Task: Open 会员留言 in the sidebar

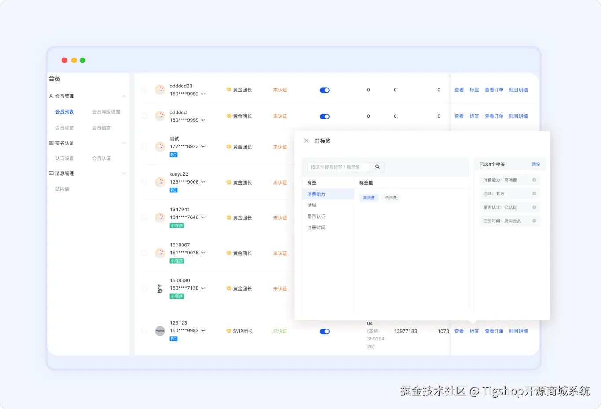Action: pyautogui.click(x=102, y=128)
